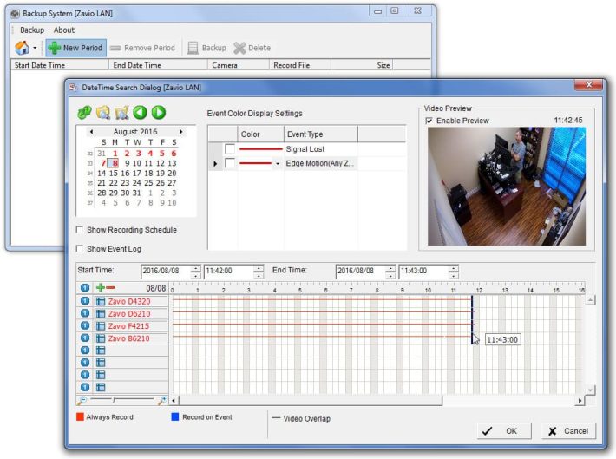Enable the Show Recording Schedule checkbox

81,230
